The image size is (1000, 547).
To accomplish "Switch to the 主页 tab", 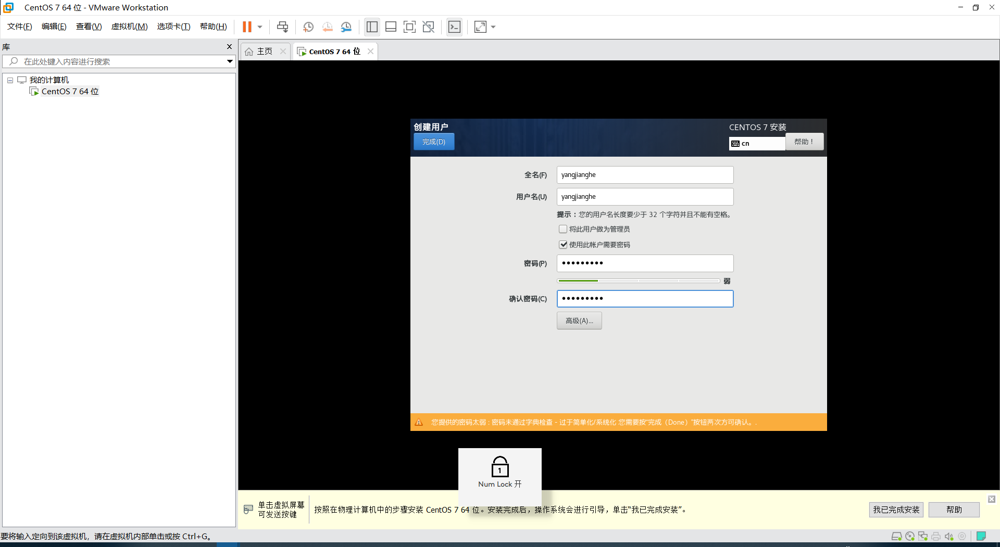I will coord(265,51).
